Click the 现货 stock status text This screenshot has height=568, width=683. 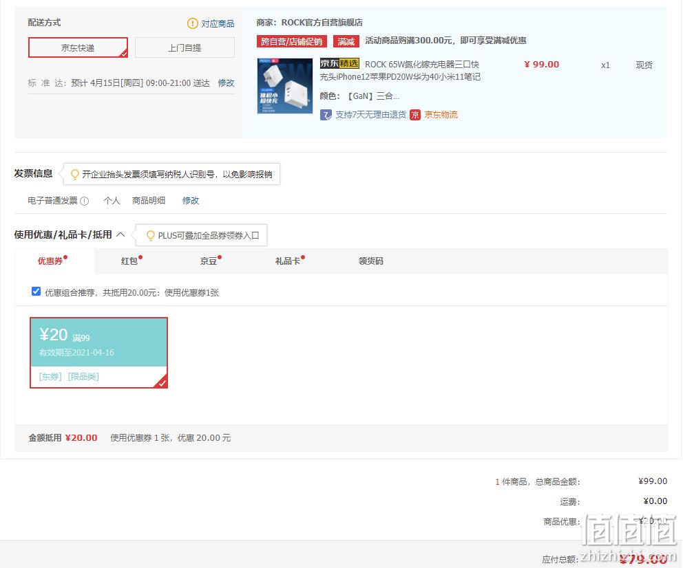pos(644,65)
